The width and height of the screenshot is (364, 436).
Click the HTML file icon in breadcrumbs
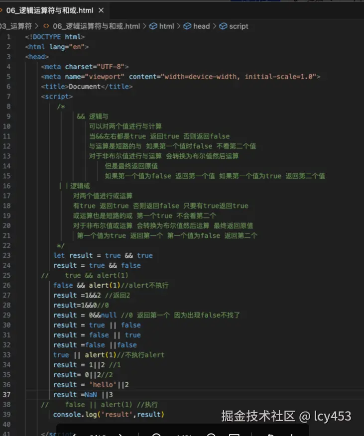(x=46, y=26)
